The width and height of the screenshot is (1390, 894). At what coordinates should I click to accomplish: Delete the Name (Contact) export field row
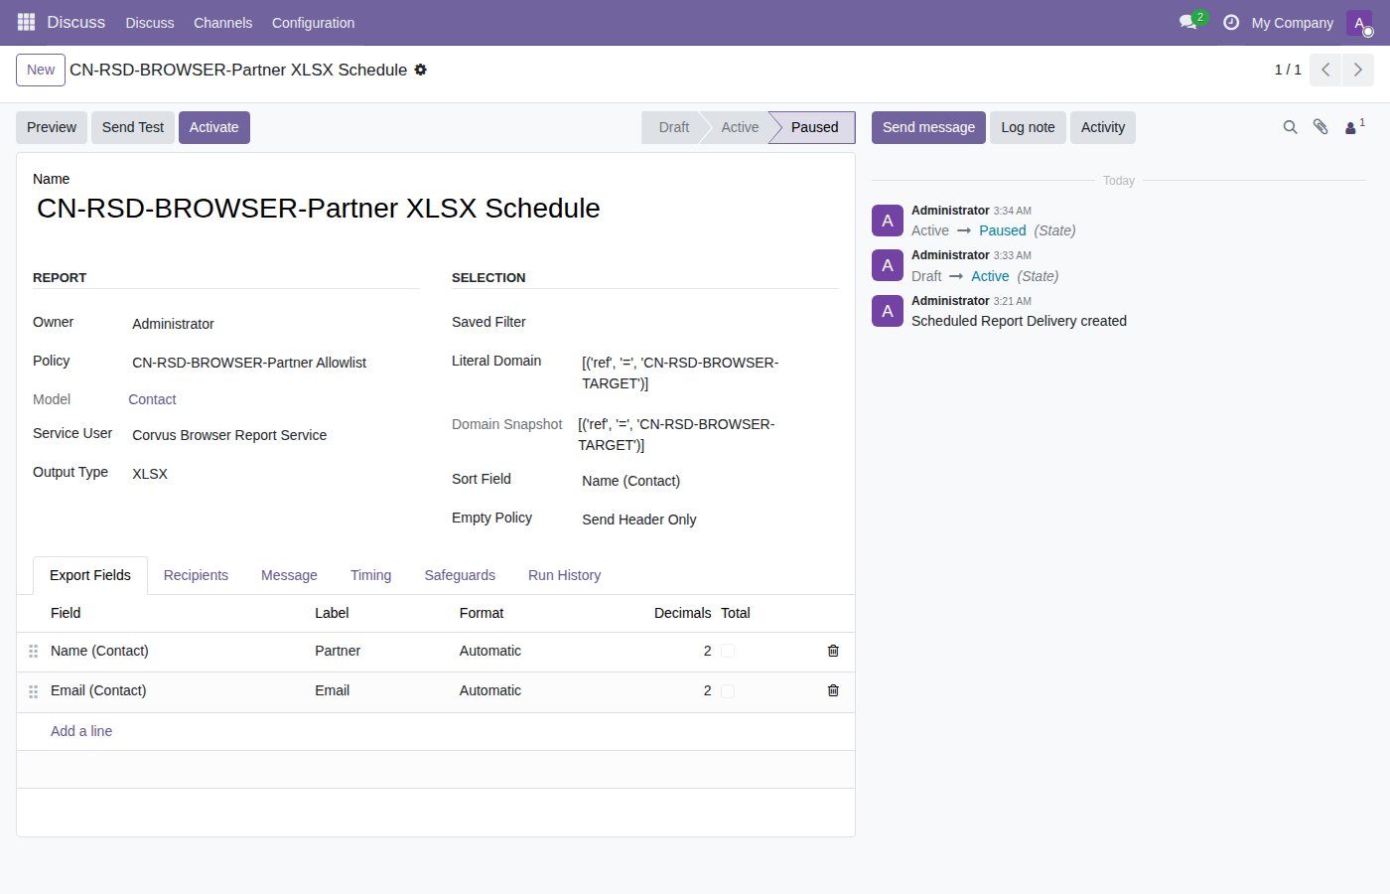click(x=833, y=651)
